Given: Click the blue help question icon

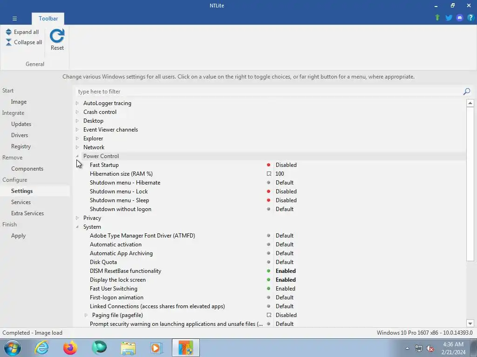Looking at the screenshot, I should click(470, 18).
